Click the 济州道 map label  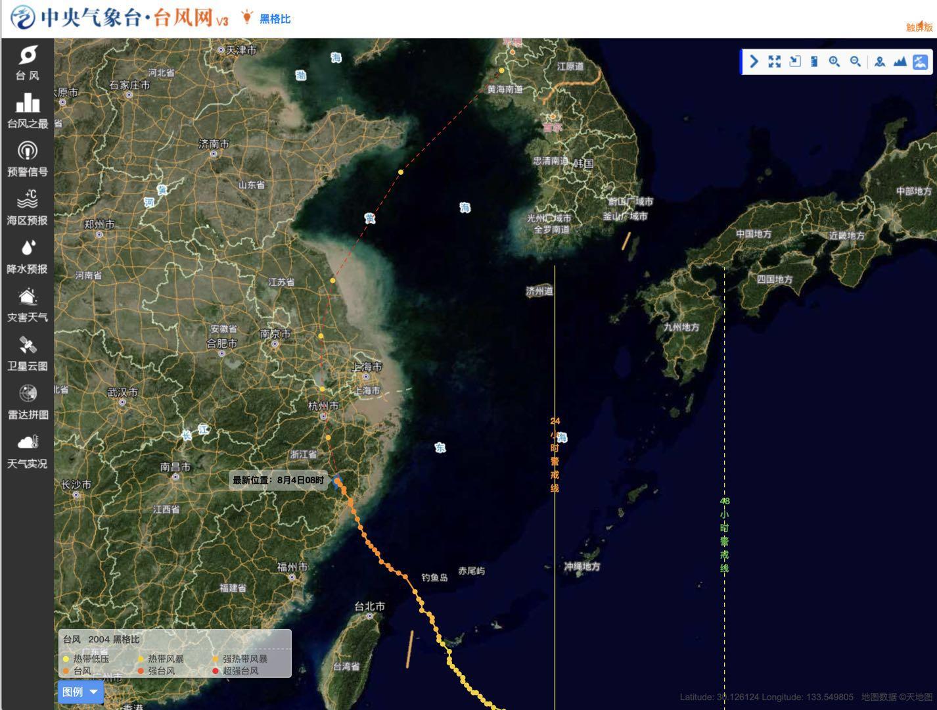tap(539, 291)
